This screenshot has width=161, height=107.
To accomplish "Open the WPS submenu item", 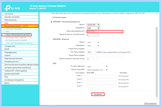I will coord(7,32).
